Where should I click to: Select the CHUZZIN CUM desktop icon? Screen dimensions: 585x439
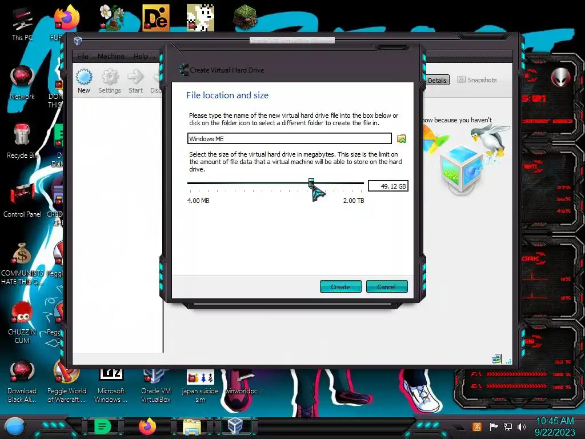coord(22,322)
